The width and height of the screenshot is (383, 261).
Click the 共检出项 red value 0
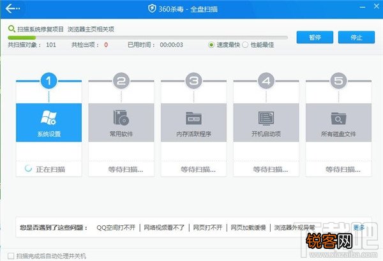coord(106,45)
